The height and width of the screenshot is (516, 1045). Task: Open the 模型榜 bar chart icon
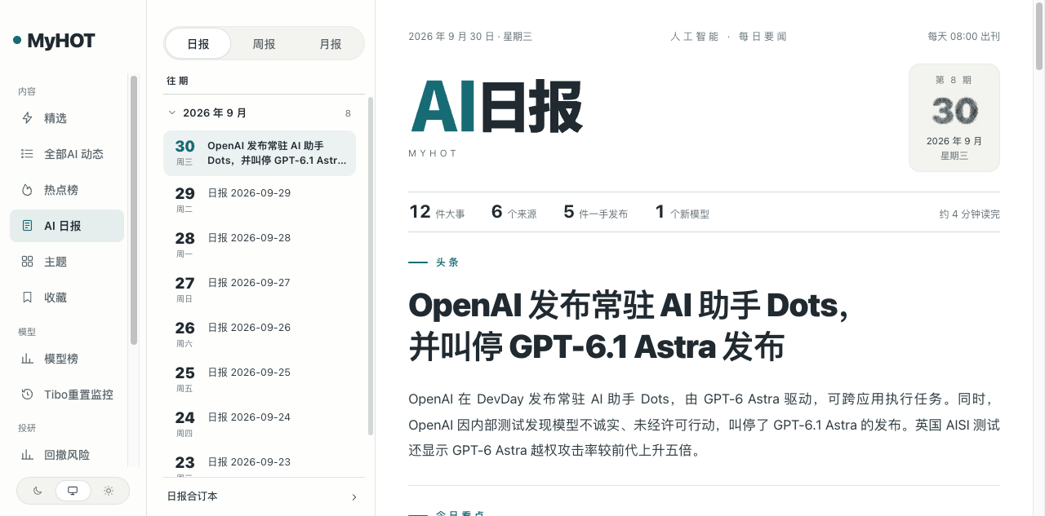27,359
